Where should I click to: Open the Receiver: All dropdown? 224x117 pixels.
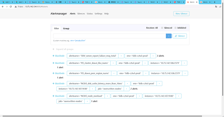coord(152,28)
